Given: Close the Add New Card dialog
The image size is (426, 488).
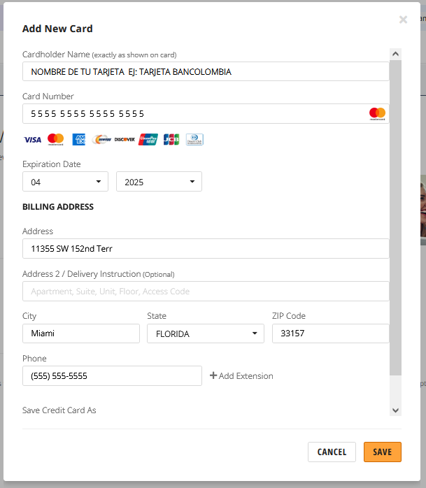Looking at the screenshot, I should 403,20.
